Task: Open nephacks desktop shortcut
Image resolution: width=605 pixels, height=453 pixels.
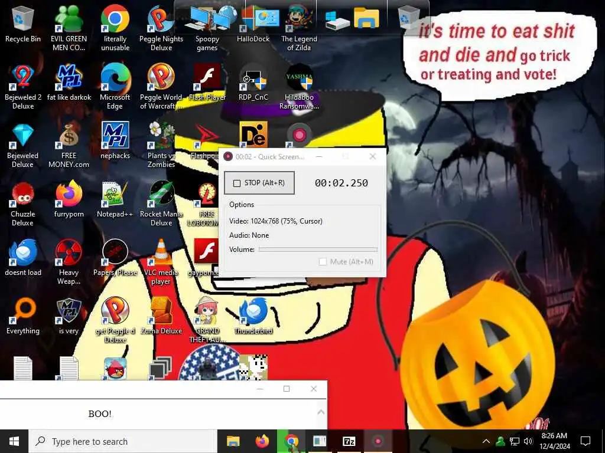Action: click(115, 141)
